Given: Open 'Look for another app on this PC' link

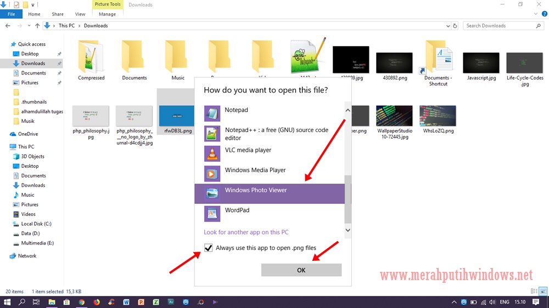Looking at the screenshot, I should [x=246, y=232].
